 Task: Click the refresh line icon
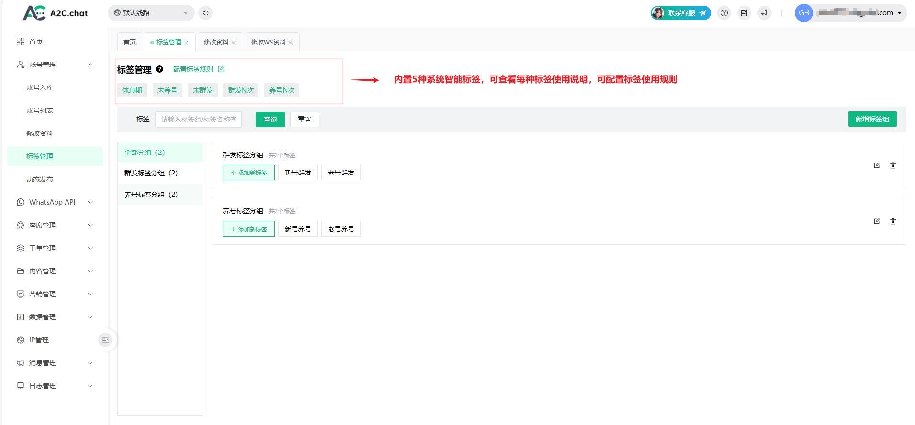pos(206,13)
